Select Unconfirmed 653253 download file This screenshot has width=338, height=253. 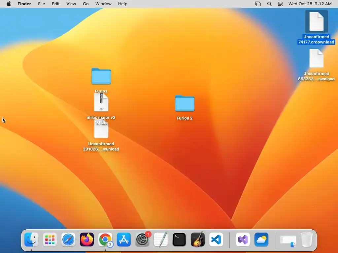[x=317, y=58]
